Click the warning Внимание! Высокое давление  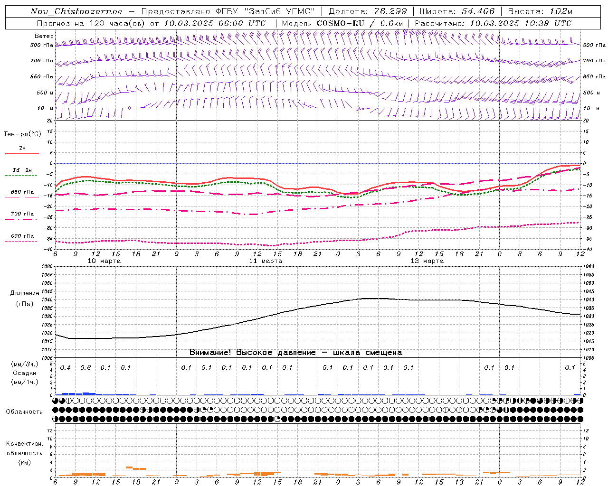(x=252, y=353)
